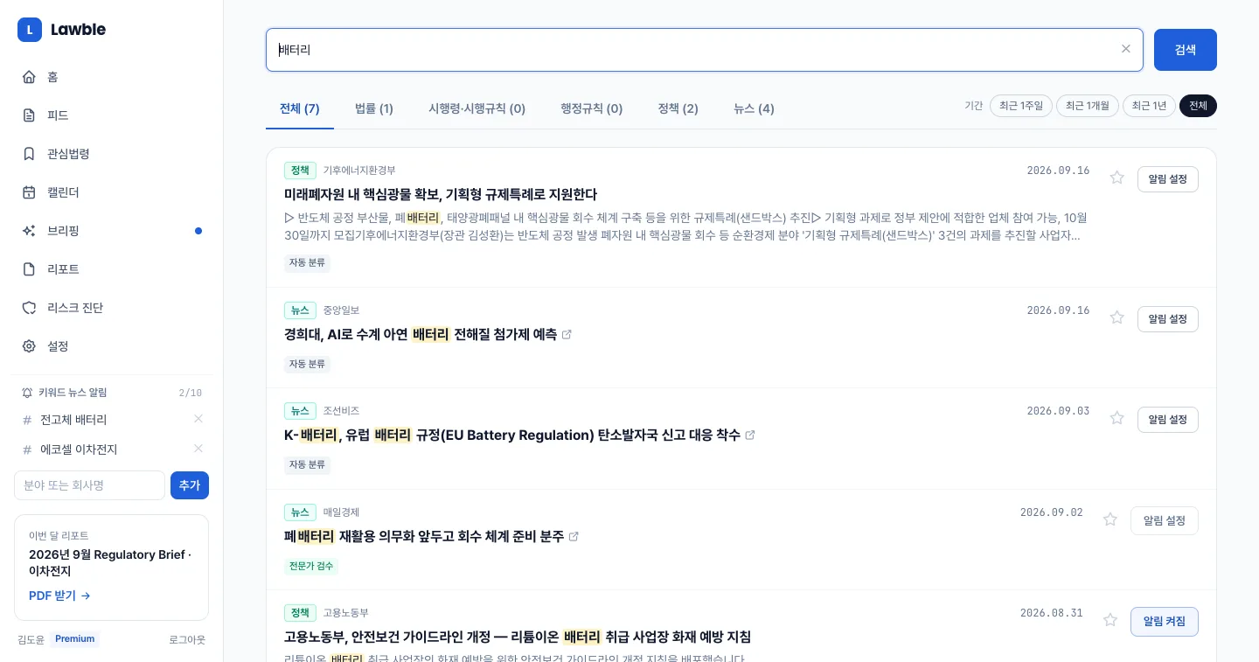This screenshot has width=1259, height=662.
Task: Download report via PDF 받기 link
Action: tap(59, 596)
